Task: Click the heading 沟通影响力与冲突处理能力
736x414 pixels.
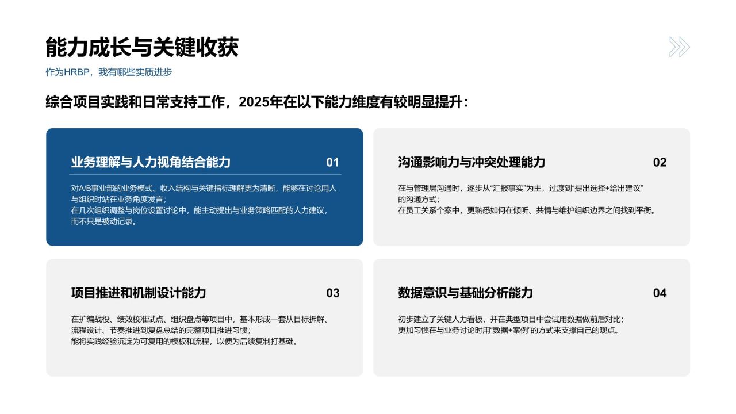Action: (x=471, y=162)
